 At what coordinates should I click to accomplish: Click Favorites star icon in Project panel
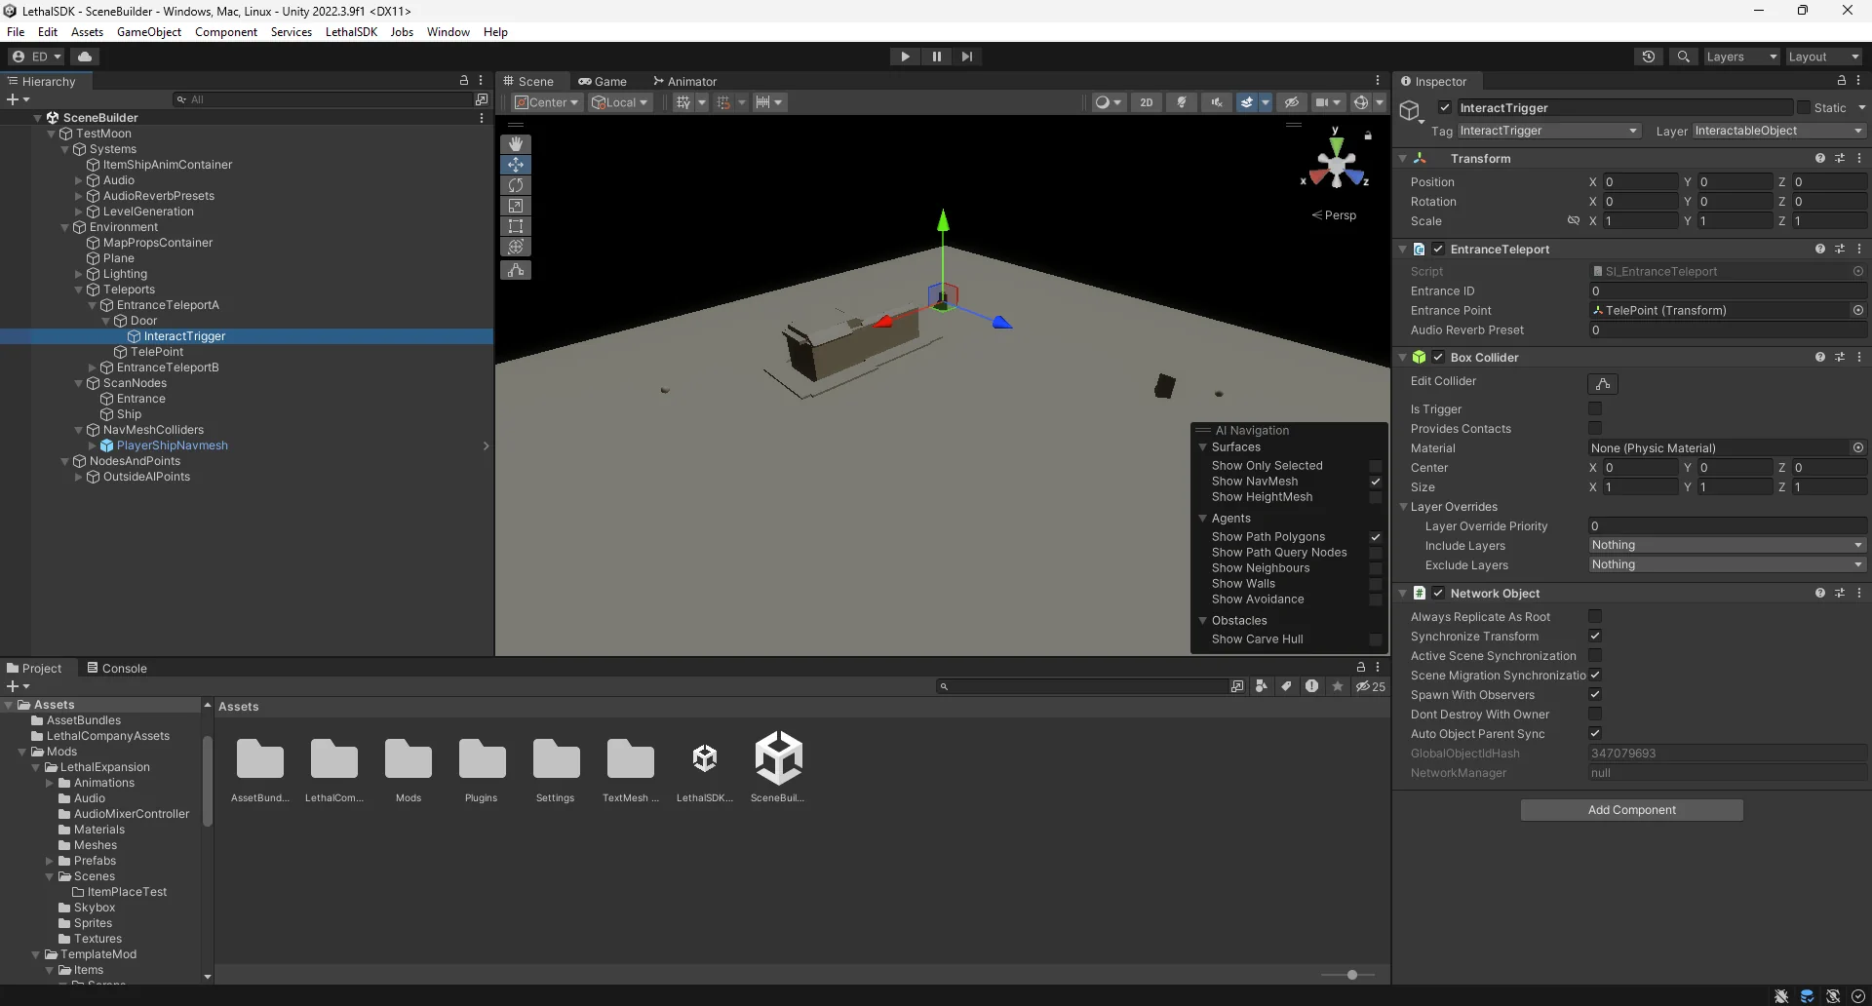point(1338,686)
